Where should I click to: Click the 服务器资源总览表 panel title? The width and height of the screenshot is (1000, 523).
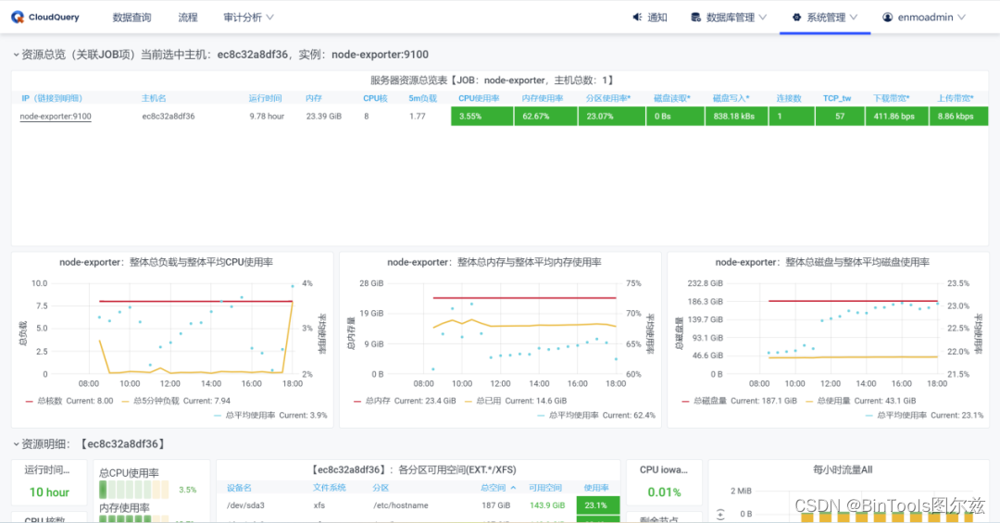coord(493,81)
